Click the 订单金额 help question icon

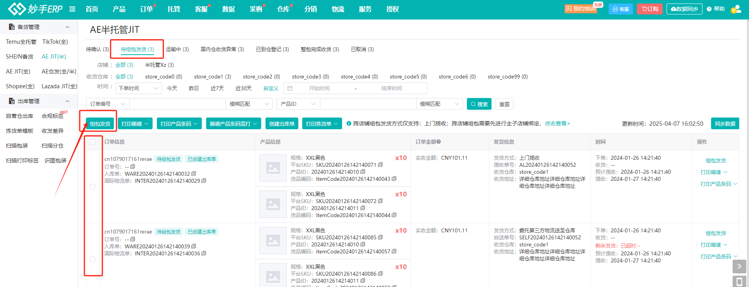pos(439,142)
